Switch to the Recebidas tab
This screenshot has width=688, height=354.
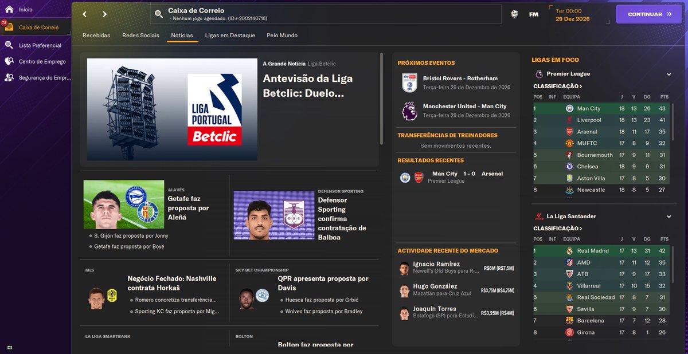coord(96,36)
